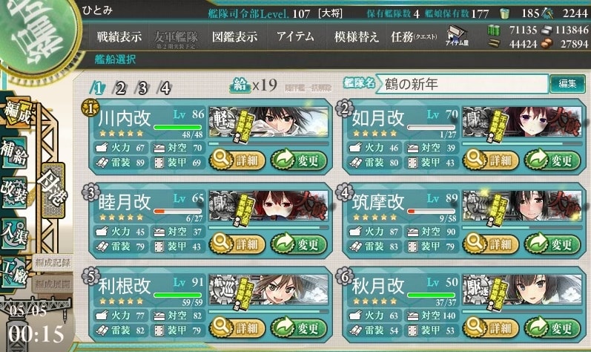Open the 工廠 factory sidebar icon
The image size is (591, 352).
[x=14, y=272]
